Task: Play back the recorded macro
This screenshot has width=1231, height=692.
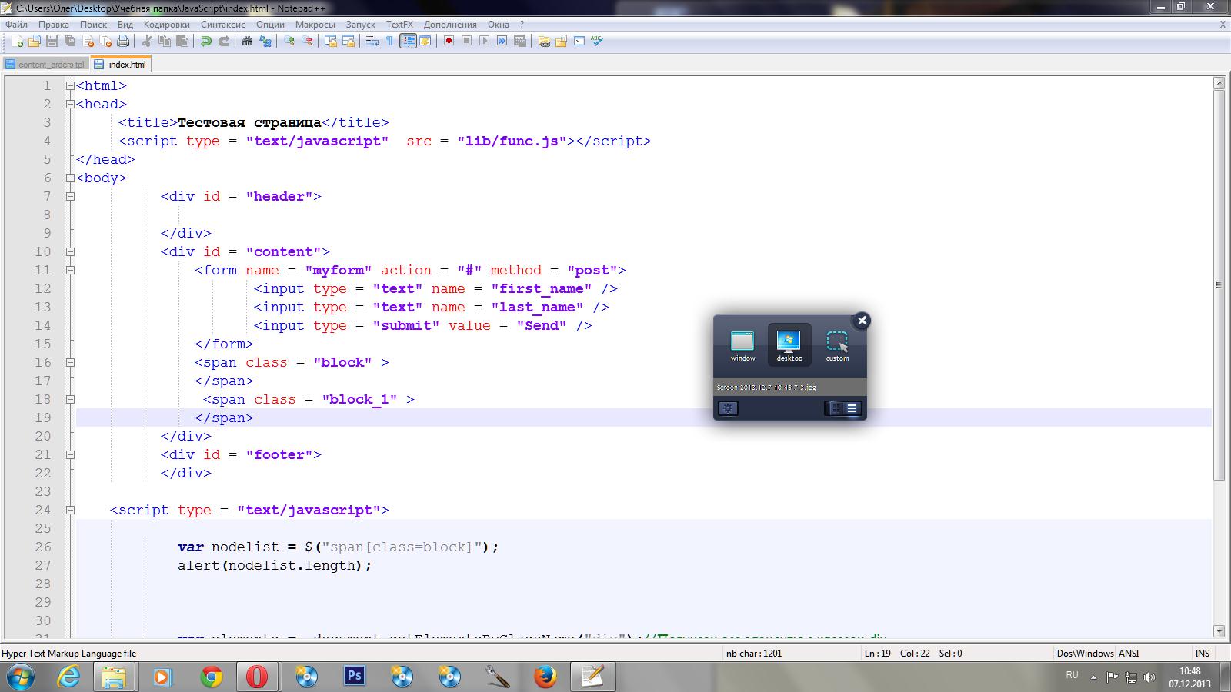Action: pyautogui.click(x=484, y=41)
